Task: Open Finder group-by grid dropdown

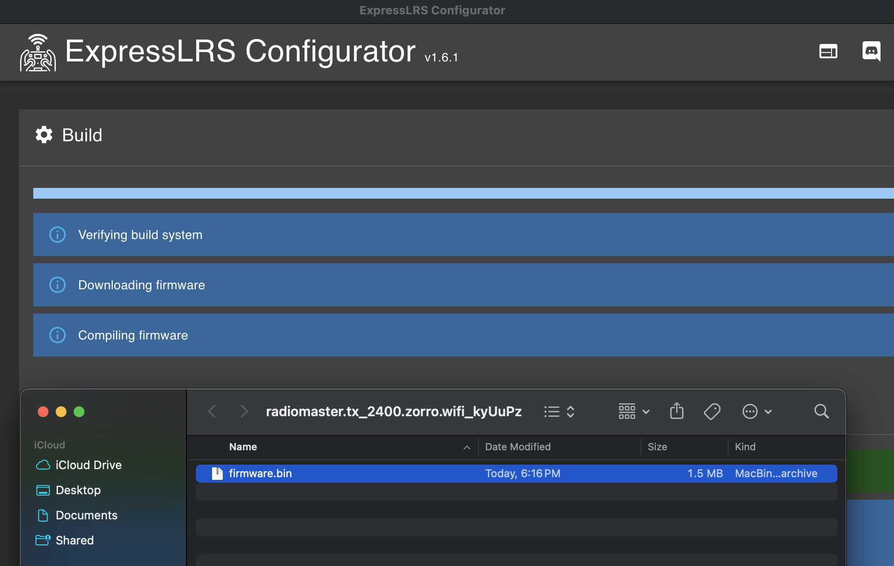Action: click(x=634, y=411)
